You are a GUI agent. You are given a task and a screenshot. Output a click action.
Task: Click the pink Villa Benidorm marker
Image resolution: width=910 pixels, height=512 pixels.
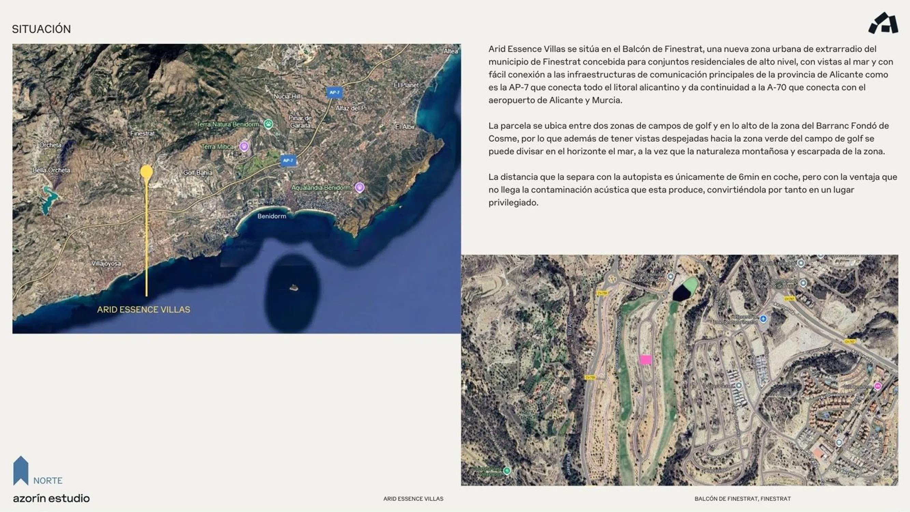click(x=878, y=386)
